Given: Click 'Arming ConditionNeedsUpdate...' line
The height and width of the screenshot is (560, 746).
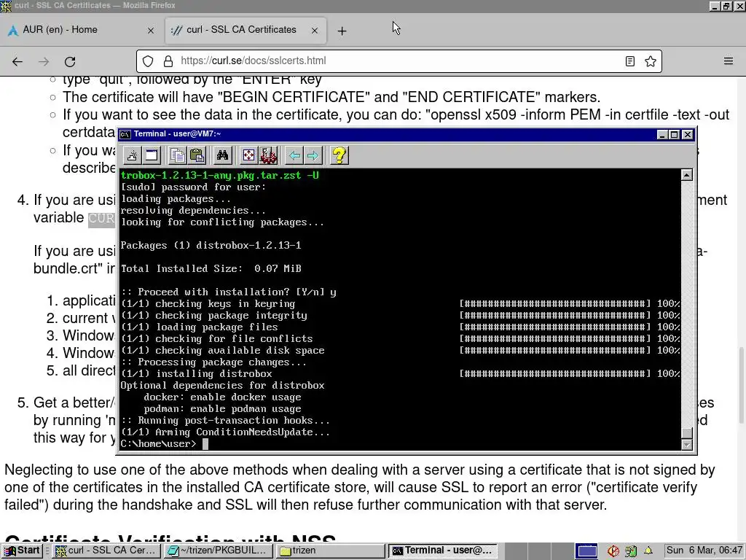Looking at the screenshot, I should pos(225,432).
